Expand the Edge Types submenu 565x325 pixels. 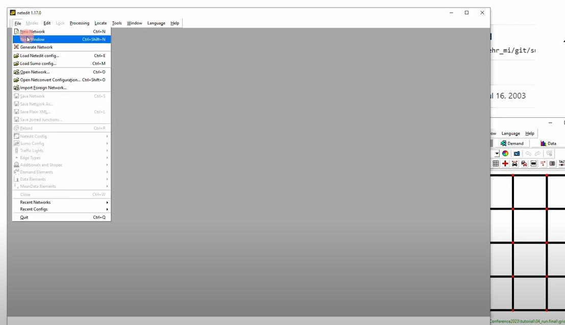[62, 158]
